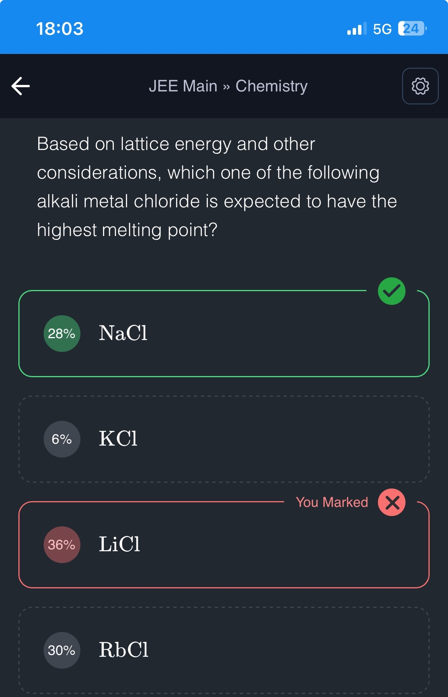Select the NaCl answer option
Viewport: 448px width, 697px height.
tap(224, 334)
